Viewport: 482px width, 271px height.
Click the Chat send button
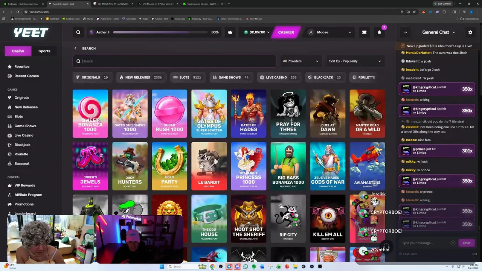point(467,243)
